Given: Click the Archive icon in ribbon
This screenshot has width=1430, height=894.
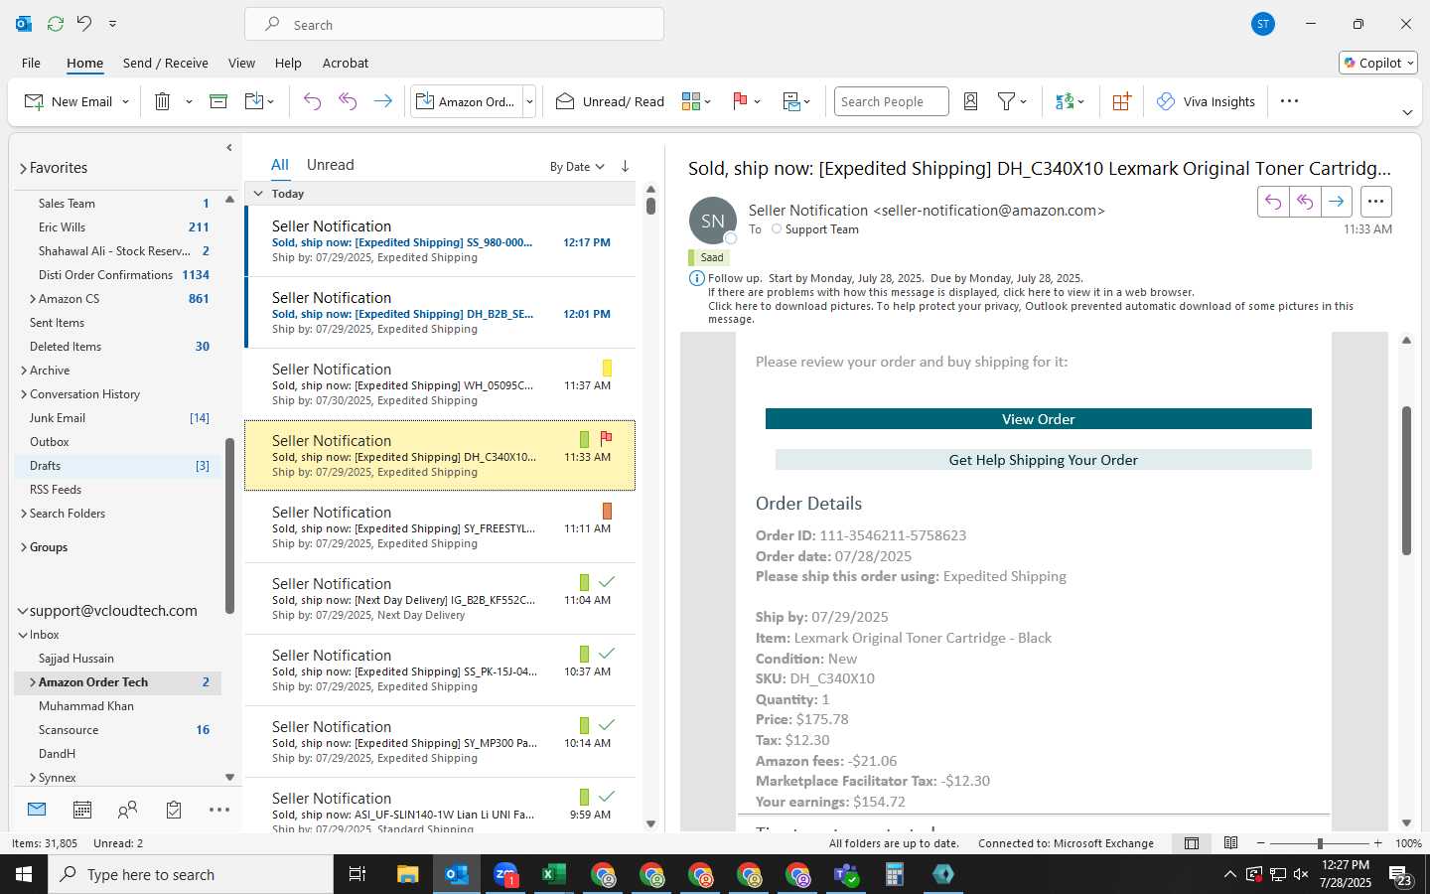Looking at the screenshot, I should [x=218, y=101].
